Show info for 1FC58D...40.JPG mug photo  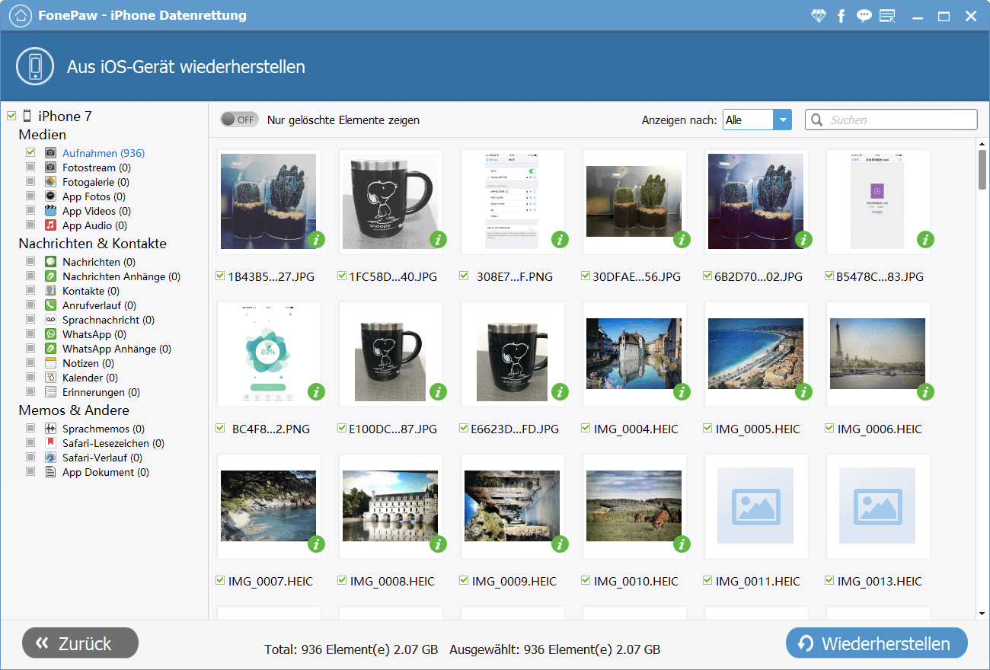point(438,240)
